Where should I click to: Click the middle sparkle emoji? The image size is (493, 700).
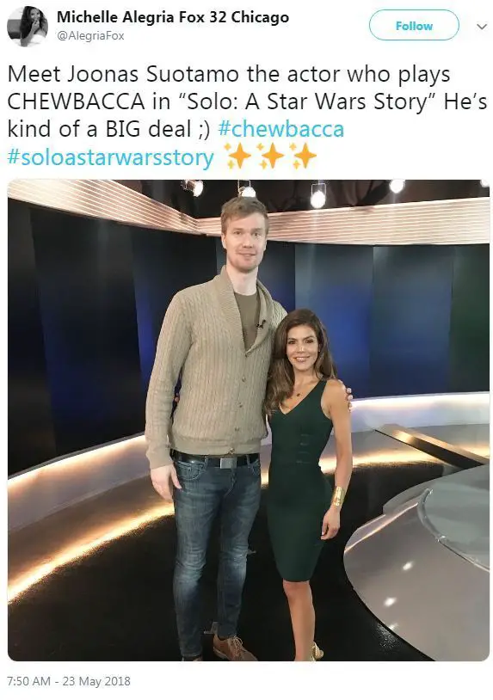click(x=271, y=157)
